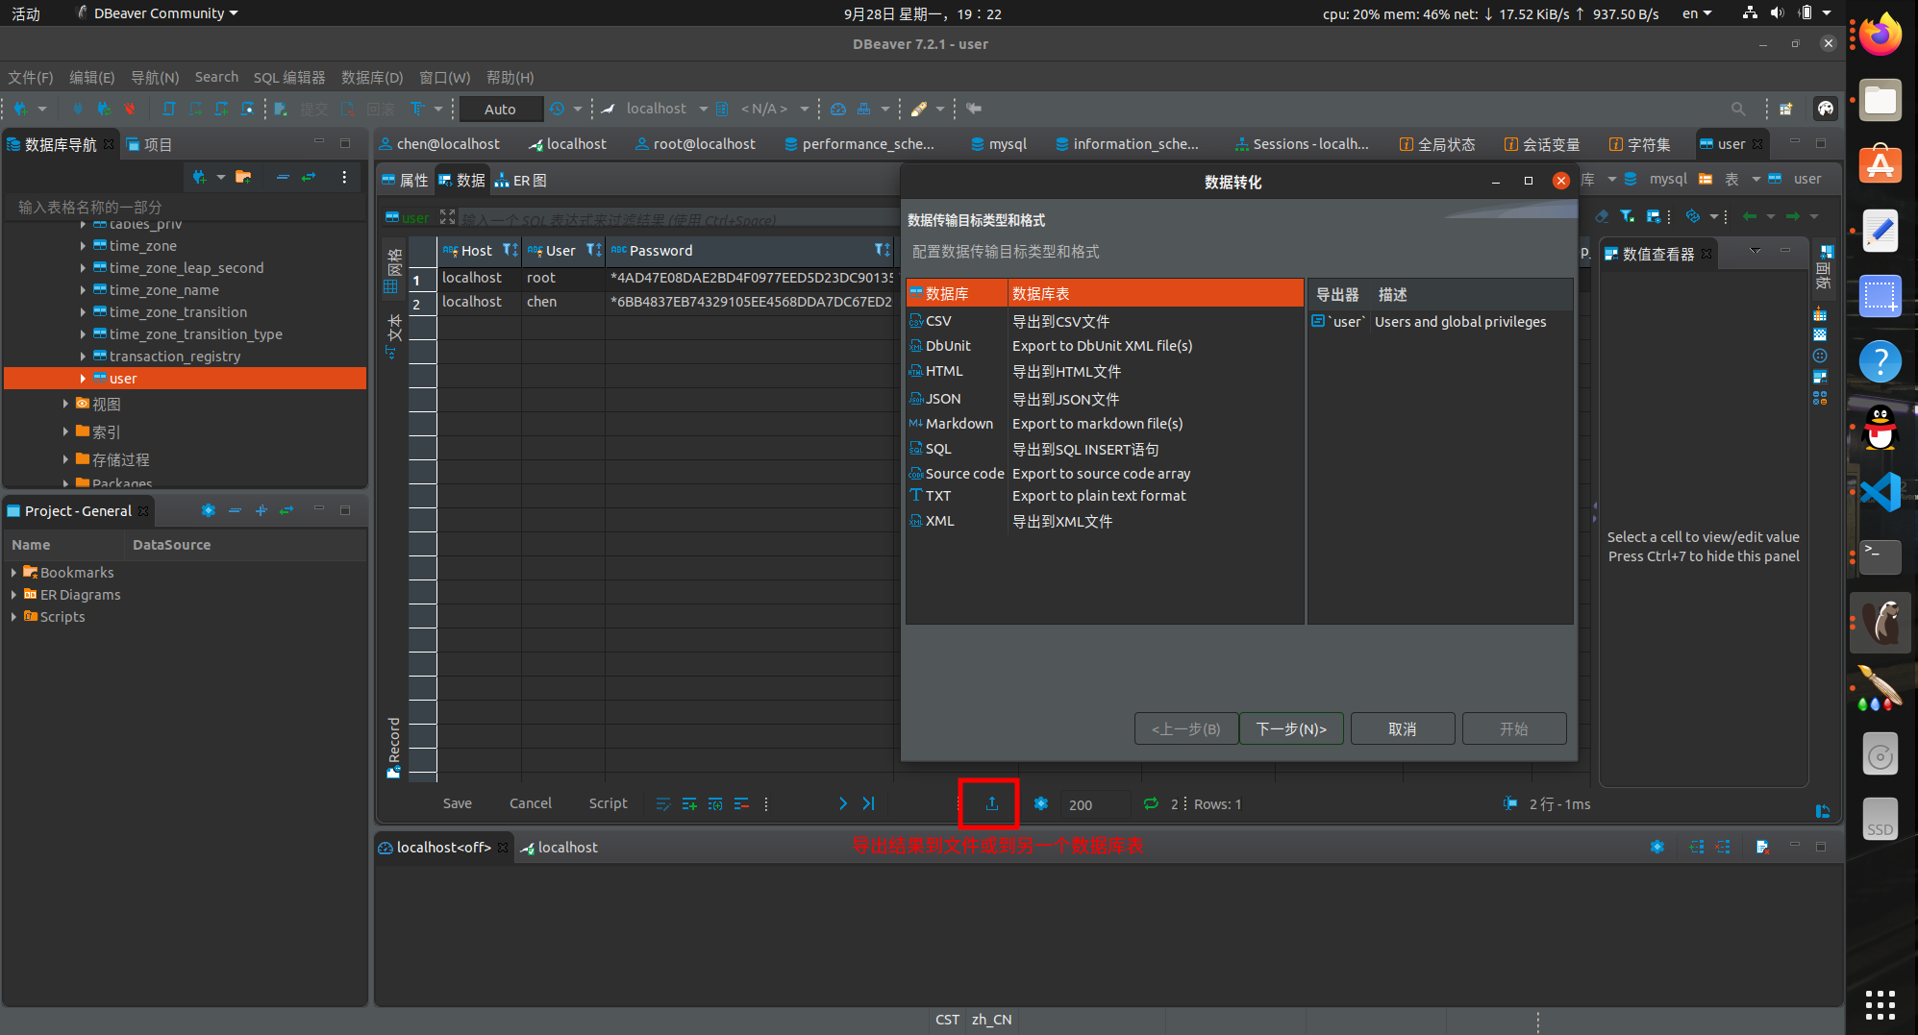Expand the time_zone_name table node

(83, 290)
